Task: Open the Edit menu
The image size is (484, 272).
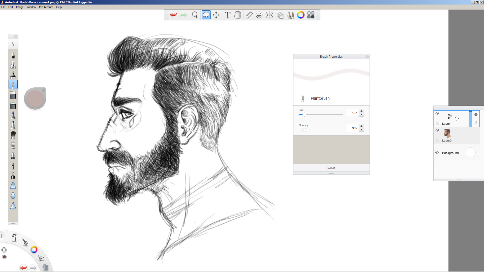Action: click(x=11, y=7)
